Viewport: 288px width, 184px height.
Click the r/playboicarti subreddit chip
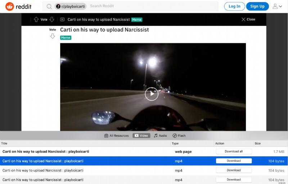point(71,6)
